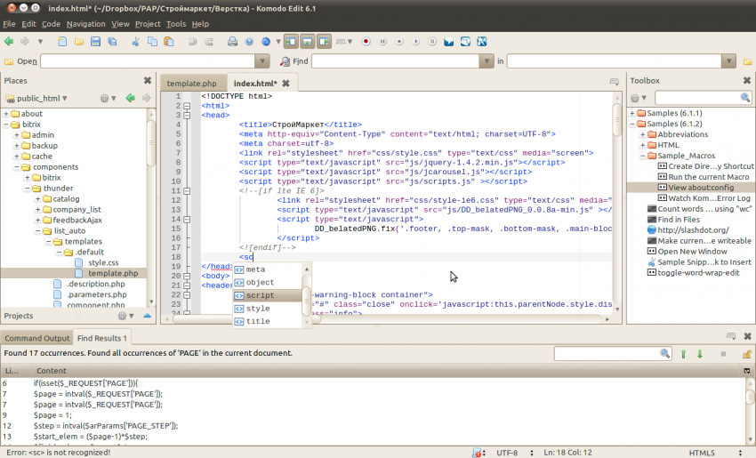Click the green up arrow in Find Results
Screen dimensions: 756x458
tap(683, 354)
